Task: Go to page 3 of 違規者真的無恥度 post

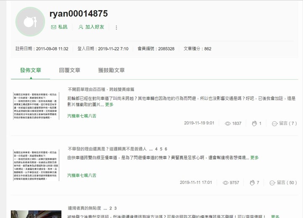Action: (x=115, y=208)
